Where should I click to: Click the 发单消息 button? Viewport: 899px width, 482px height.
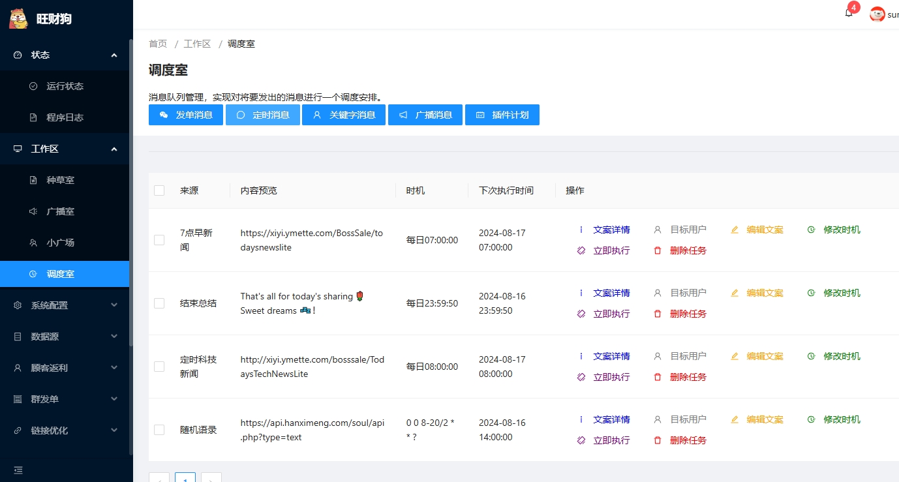coord(186,115)
